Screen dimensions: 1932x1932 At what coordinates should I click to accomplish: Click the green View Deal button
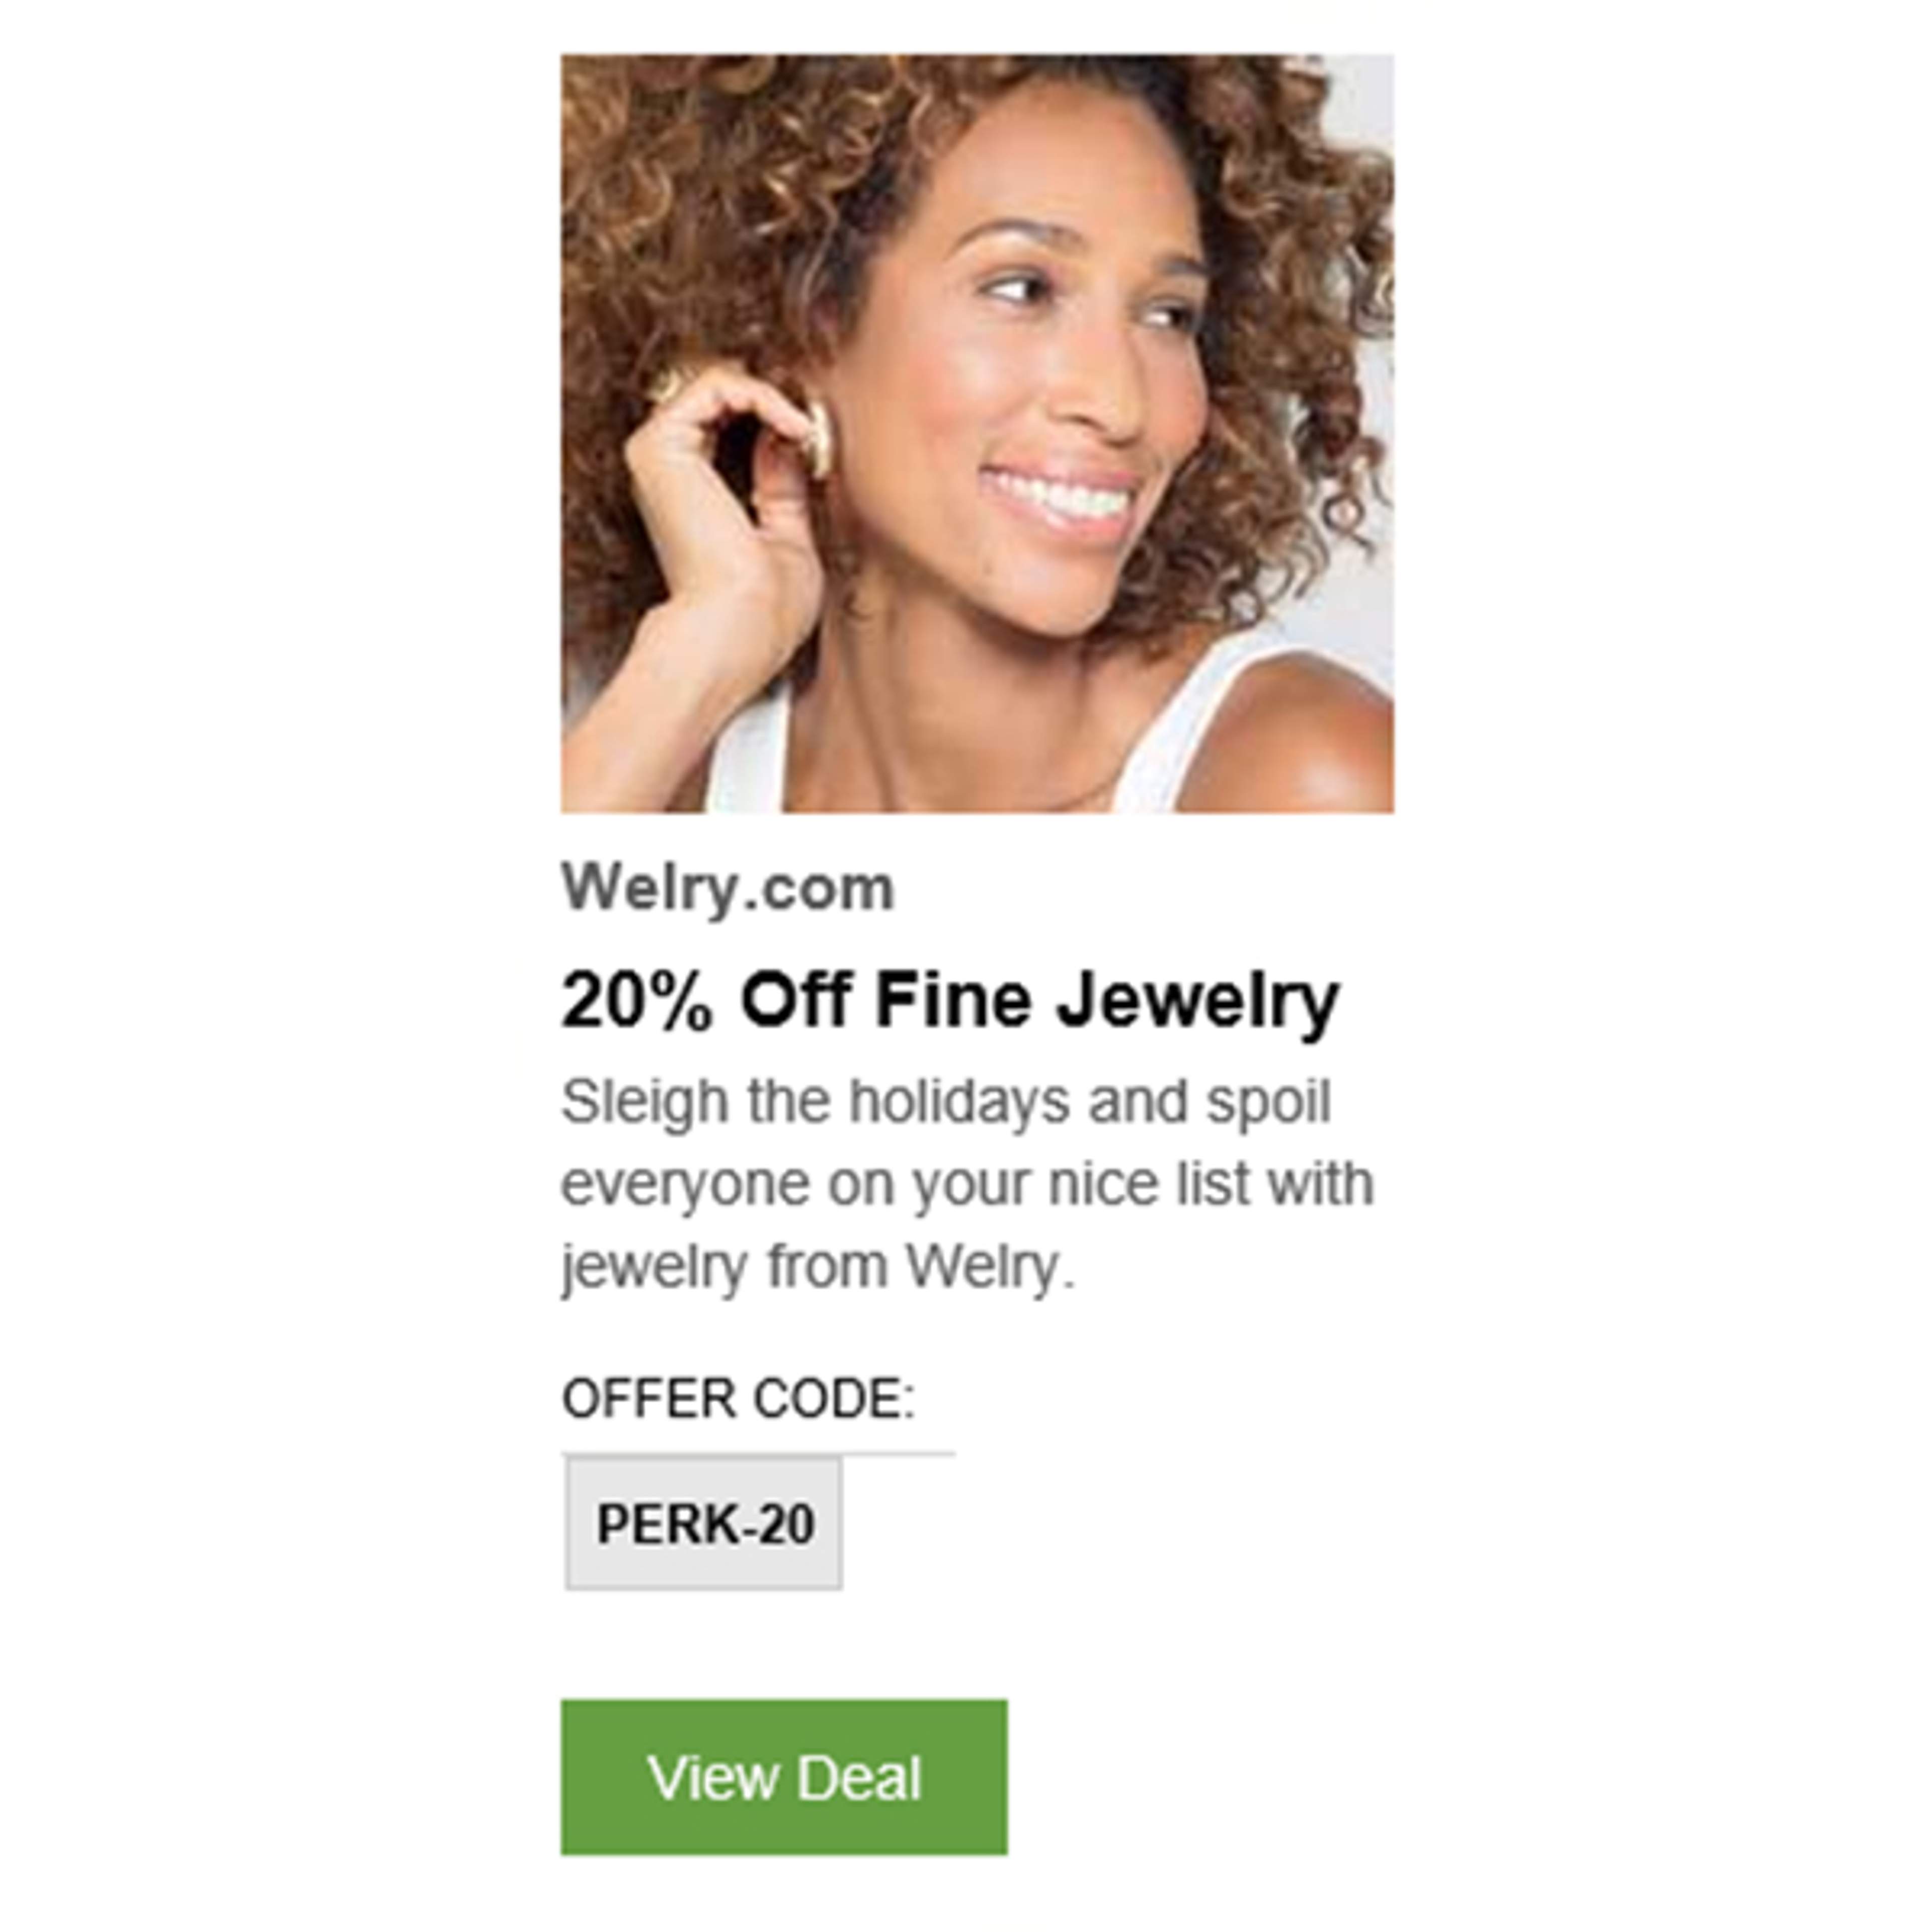pos(783,1778)
